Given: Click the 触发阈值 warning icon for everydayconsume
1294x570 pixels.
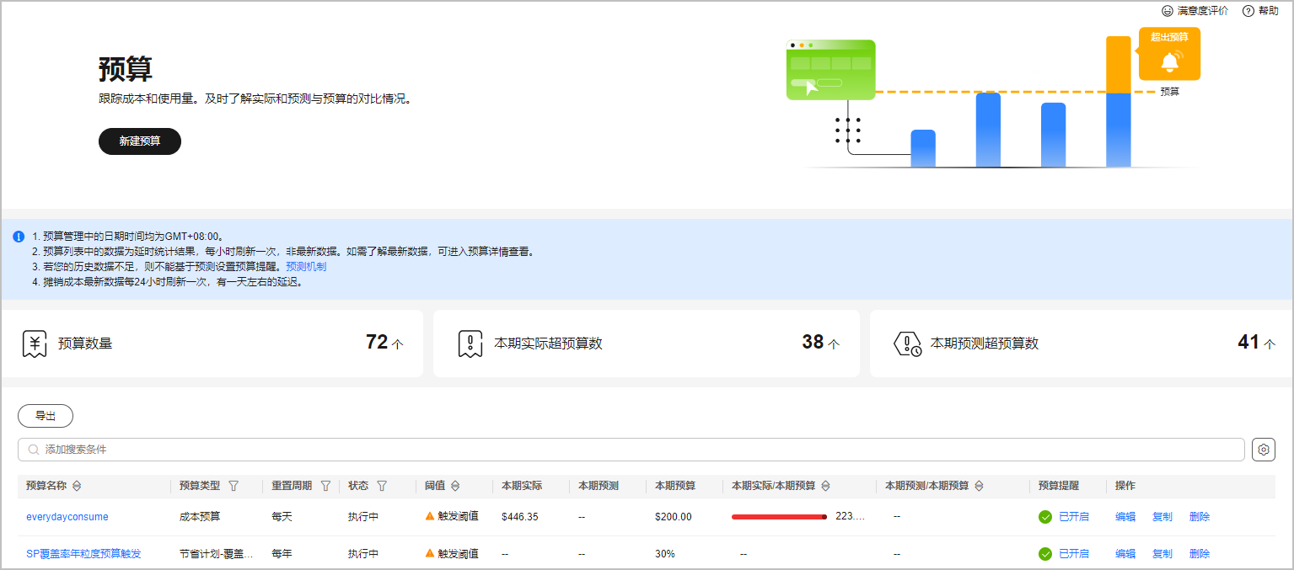Looking at the screenshot, I should 430,516.
